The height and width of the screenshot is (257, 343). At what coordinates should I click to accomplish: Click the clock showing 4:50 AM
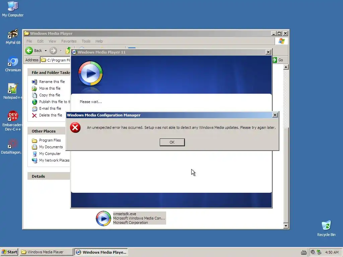click(x=332, y=252)
